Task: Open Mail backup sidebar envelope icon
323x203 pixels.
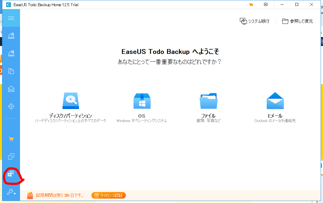Action: (11, 89)
